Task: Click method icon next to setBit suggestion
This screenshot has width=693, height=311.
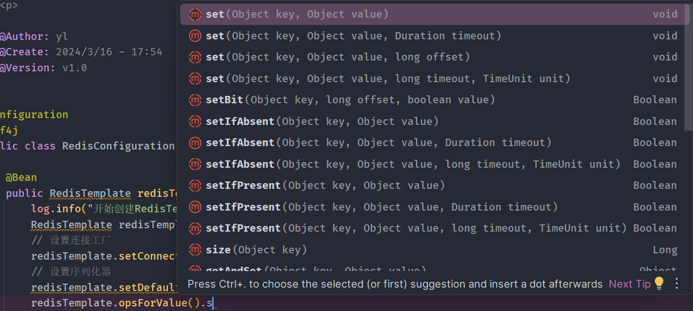Action: click(195, 100)
